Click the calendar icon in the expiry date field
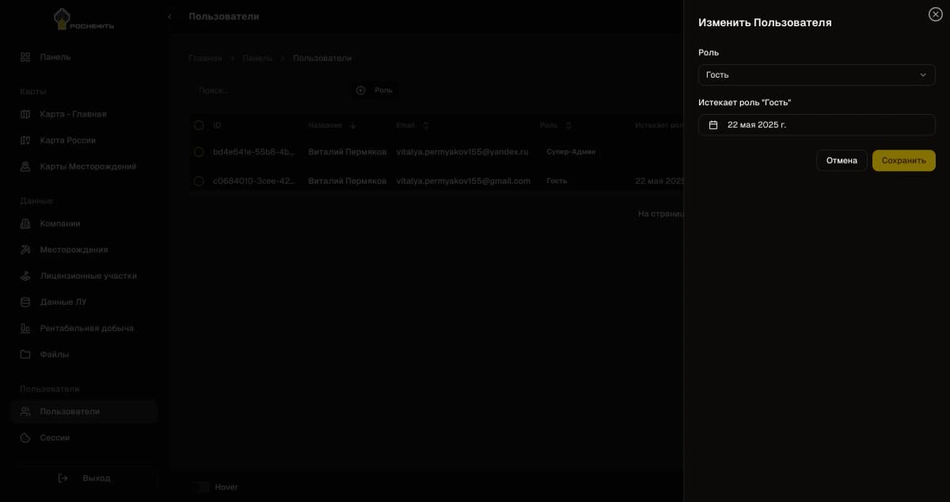This screenshot has width=950, height=502. click(713, 125)
